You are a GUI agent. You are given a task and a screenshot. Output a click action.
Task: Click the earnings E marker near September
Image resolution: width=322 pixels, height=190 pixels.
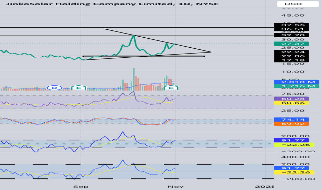[x=78, y=88]
